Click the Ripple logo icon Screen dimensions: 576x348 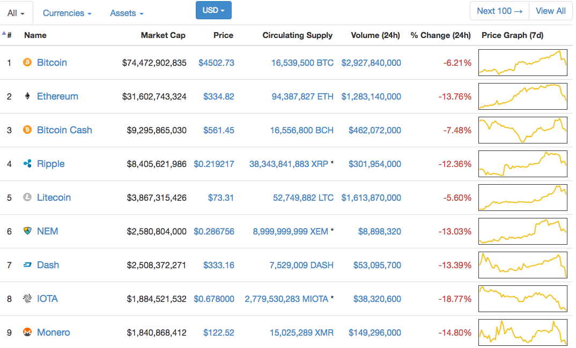[27, 164]
